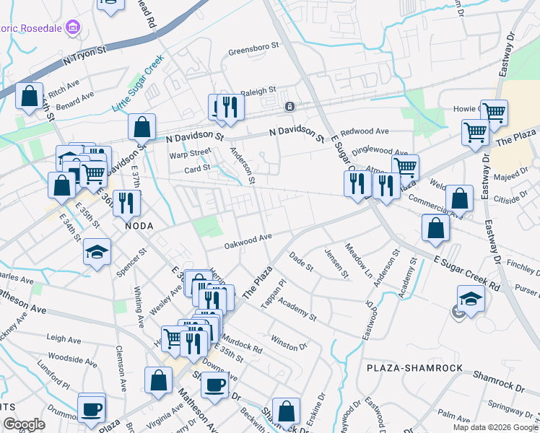The image size is (540, 433).
Task: Click the Meadow Ln street label
Action: (359, 261)
